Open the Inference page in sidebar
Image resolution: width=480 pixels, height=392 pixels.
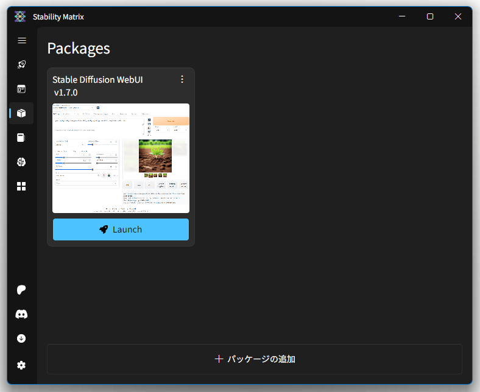tap(21, 89)
